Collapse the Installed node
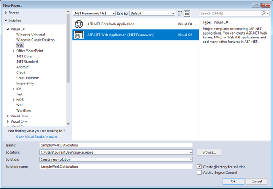This screenshot has height=189, width=273. (6, 21)
